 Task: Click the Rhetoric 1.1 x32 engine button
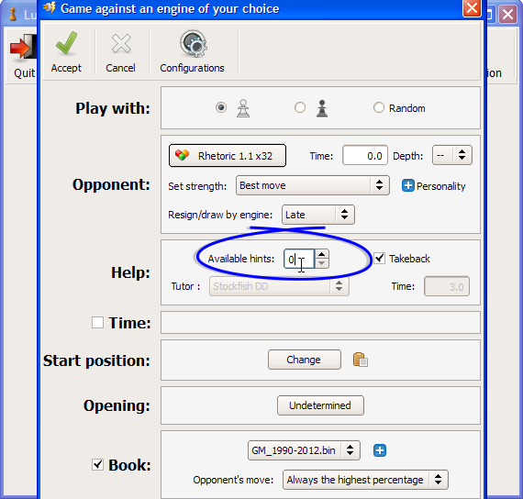click(x=228, y=155)
